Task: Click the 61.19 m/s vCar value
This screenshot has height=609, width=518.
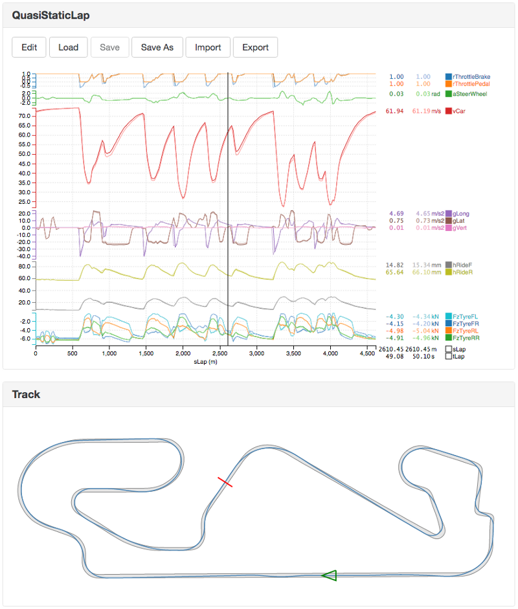Action: 426,111
